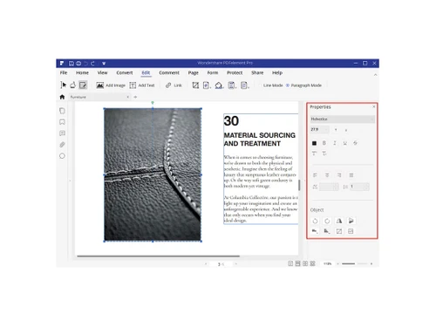Click Save icon in title bar
436x327 pixels.
(72, 63)
